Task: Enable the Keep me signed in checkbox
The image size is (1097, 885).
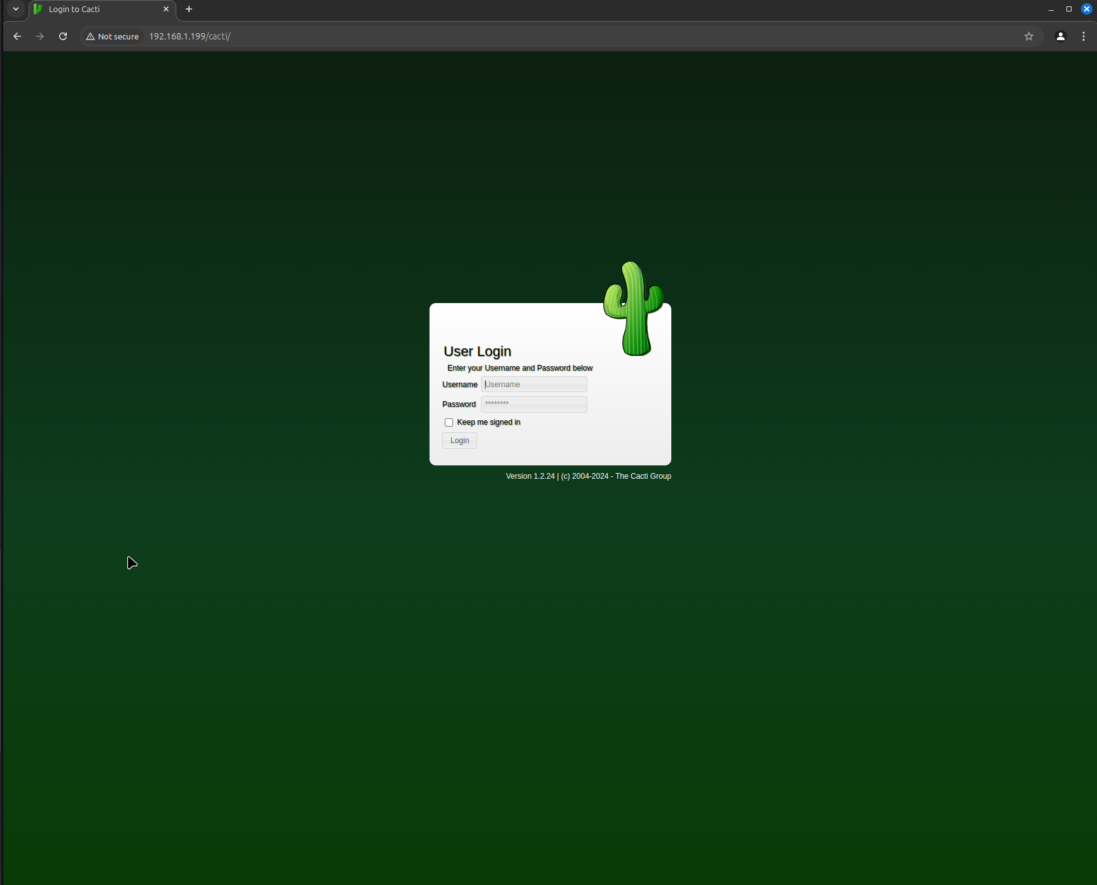Action: (x=449, y=422)
